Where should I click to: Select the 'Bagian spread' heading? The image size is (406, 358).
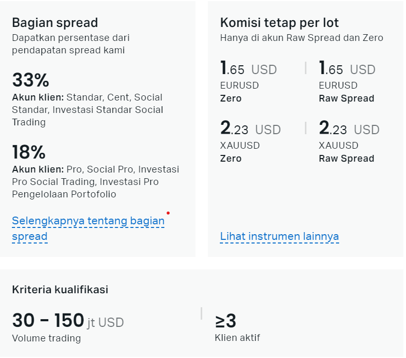55,23
